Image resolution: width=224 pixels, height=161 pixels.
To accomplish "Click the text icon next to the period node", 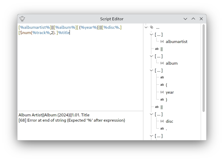I will (x=162, y=129).
